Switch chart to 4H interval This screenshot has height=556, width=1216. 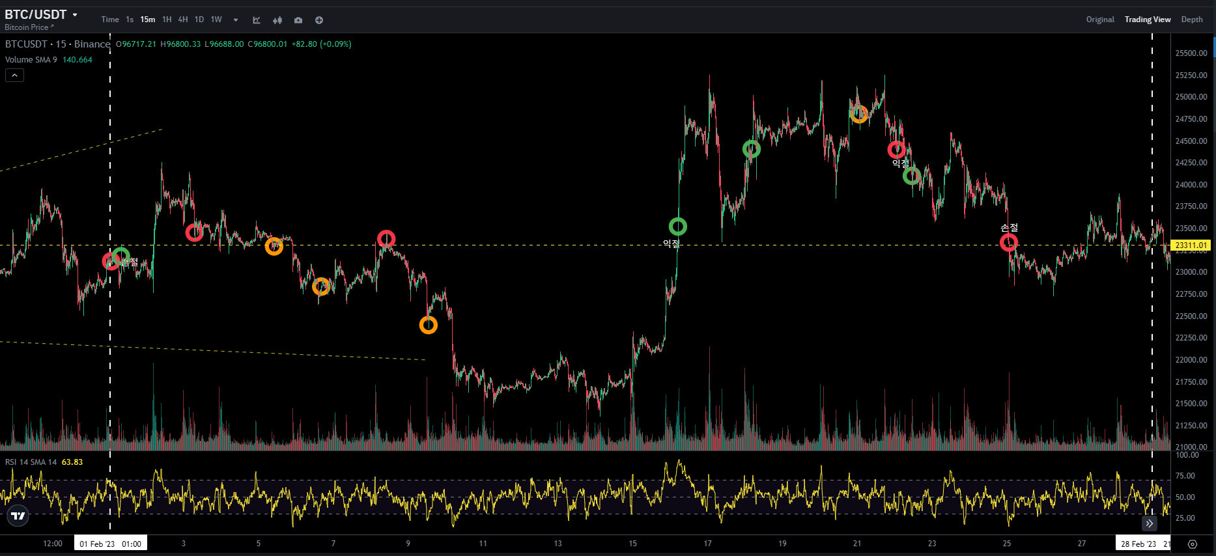point(183,20)
